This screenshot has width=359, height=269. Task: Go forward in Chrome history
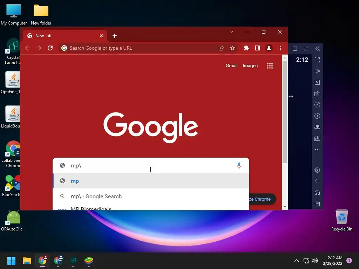[39, 48]
